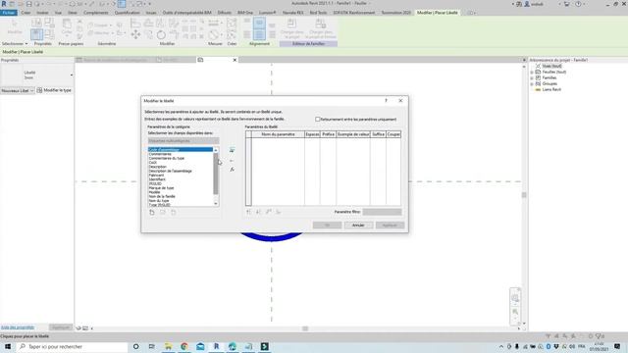628x353 pixels.
Task: Select Fabricant in field list
Action: [x=156, y=176]
